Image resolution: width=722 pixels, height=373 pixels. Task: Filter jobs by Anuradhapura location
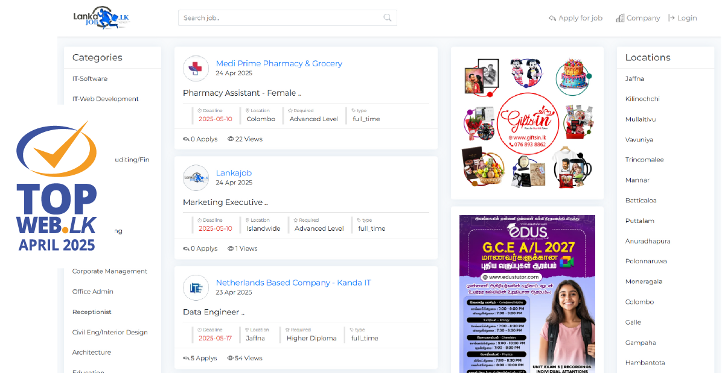tap(648, 240)
